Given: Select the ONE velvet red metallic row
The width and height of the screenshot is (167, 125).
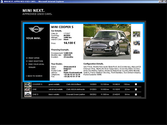Looking at the screenshot, I should pyautogui.click(x=83, y=89).
